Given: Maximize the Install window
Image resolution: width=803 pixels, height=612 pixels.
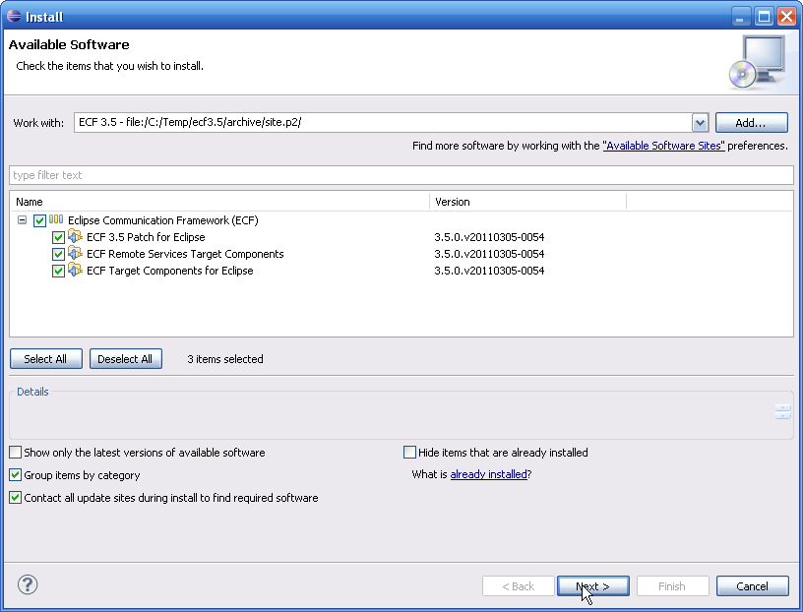Looking at the screenshot, I should pyautogui.click(x=764, y=17).
